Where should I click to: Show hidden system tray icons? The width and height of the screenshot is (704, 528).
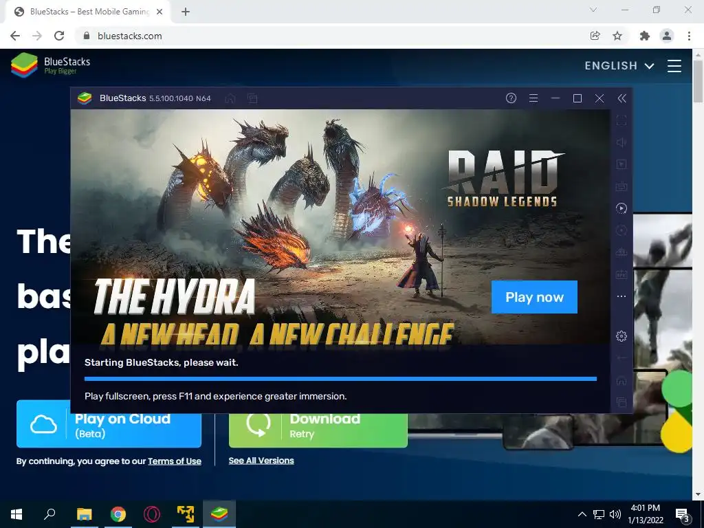582,514
